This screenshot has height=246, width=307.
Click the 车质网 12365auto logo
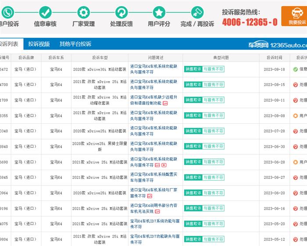pos(278,45)
